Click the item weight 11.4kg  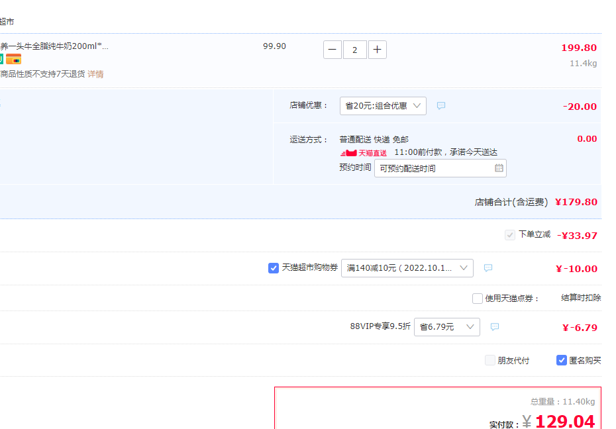pos(584,64)
